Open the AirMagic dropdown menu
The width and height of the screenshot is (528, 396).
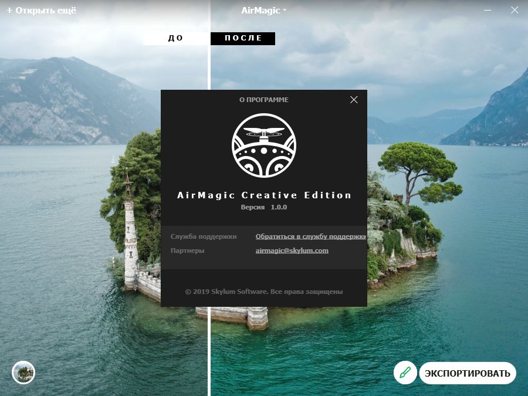click(x=263, y=11)
